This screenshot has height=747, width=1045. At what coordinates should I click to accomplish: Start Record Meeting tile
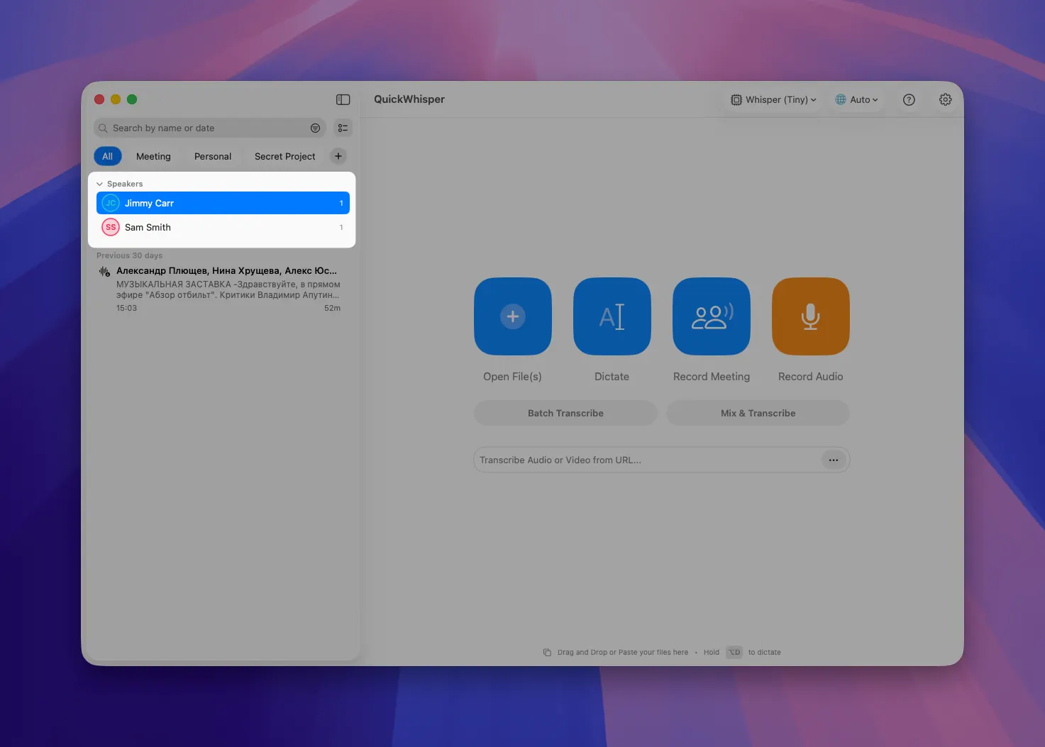coord(712,316)
